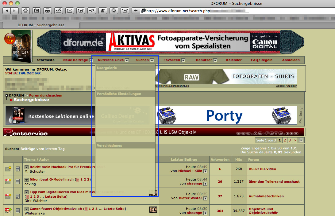Screen dimensions: 335x216
Task: Expand preview arrow for Macbook Pro thread
Action: 26,167
